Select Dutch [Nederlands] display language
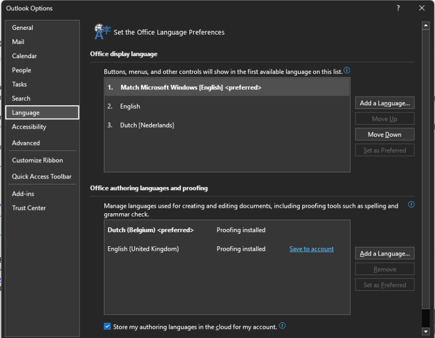 [x=227, y=125]
